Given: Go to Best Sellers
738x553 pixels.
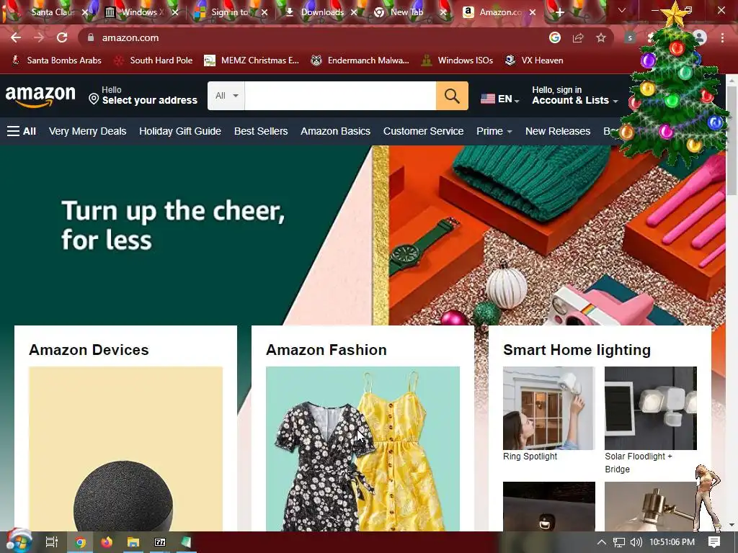Looking at the screenshot, I should (x=261, y=131).
